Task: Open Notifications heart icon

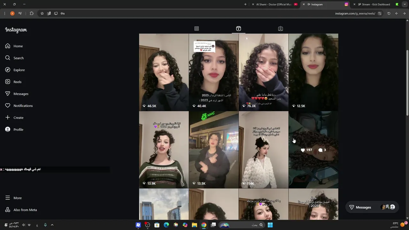Action: click(x=8, y=105)
